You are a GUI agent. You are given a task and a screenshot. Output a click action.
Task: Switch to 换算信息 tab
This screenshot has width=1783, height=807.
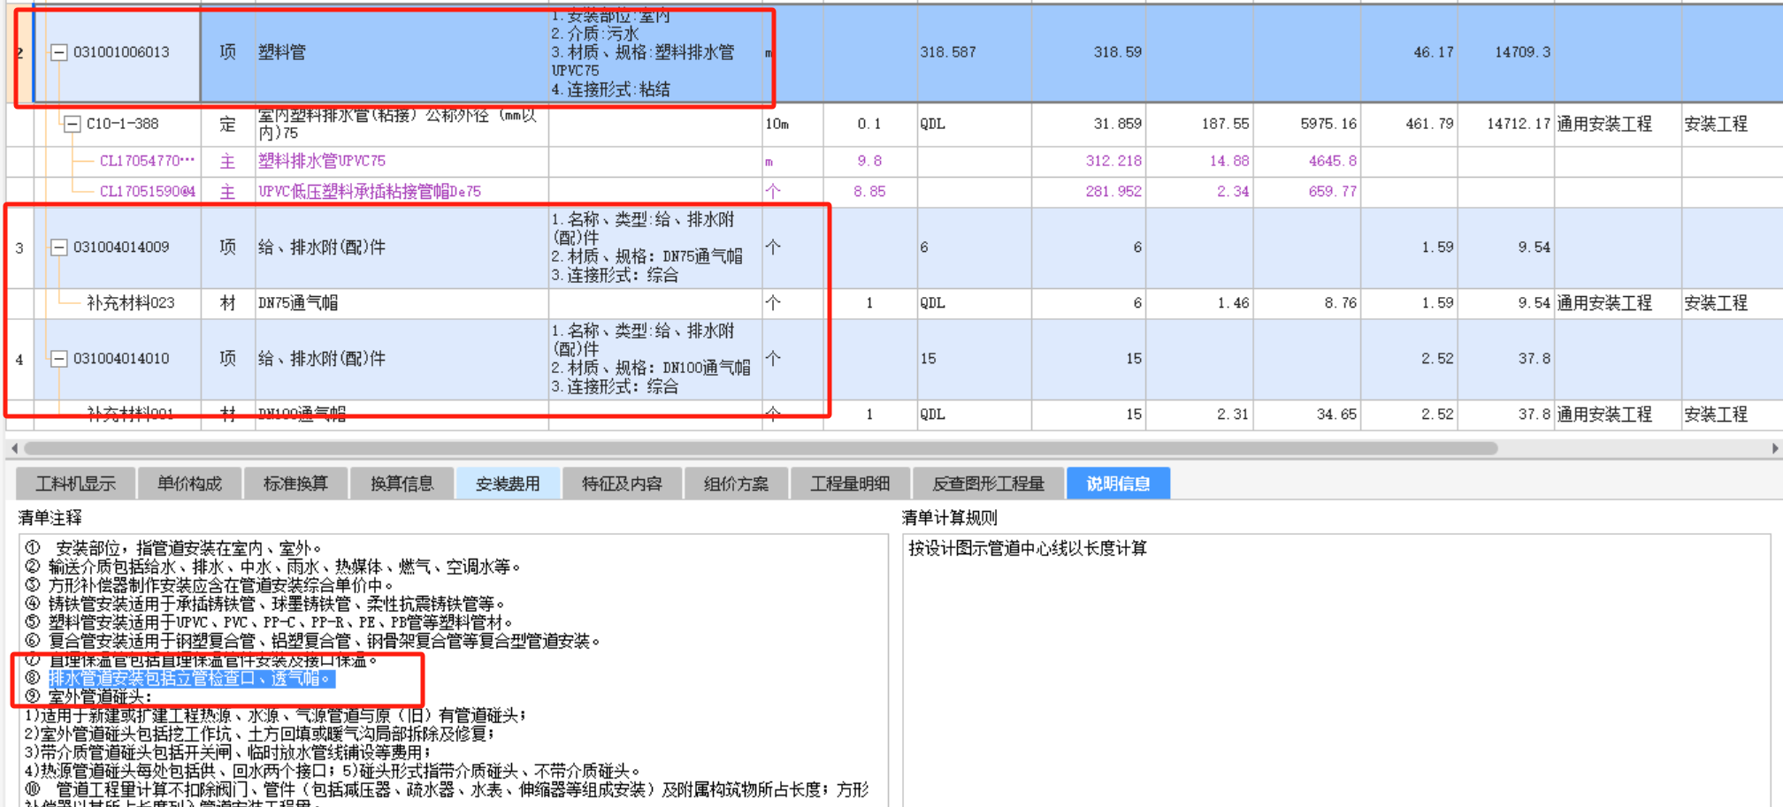click(402, 483)
